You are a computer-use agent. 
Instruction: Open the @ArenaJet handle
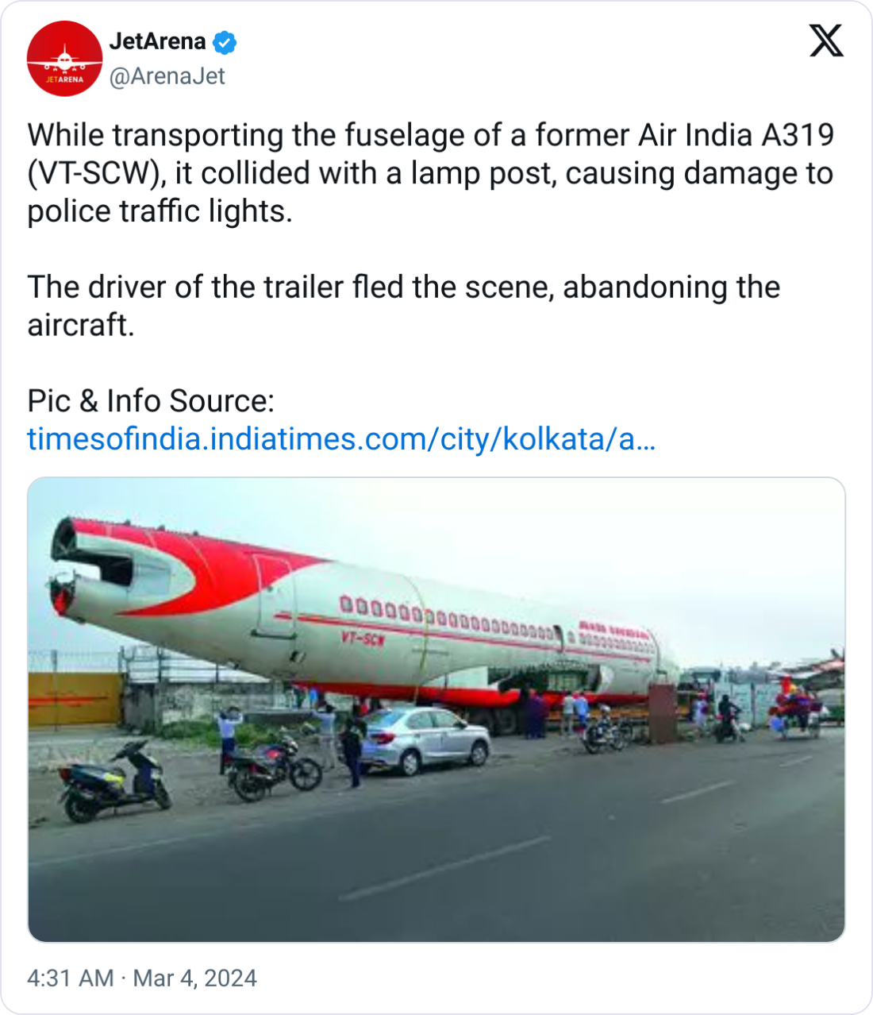click(167, 76)
